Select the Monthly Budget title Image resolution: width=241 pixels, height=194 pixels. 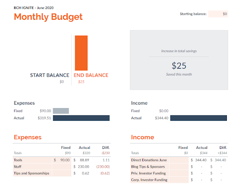(48, 17)
